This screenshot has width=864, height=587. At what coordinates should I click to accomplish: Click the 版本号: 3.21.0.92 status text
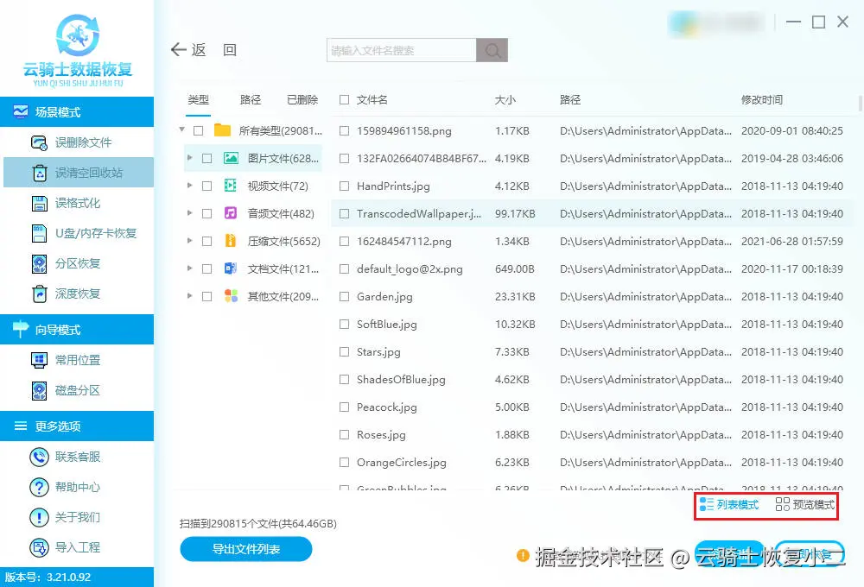tap(48, 578)
